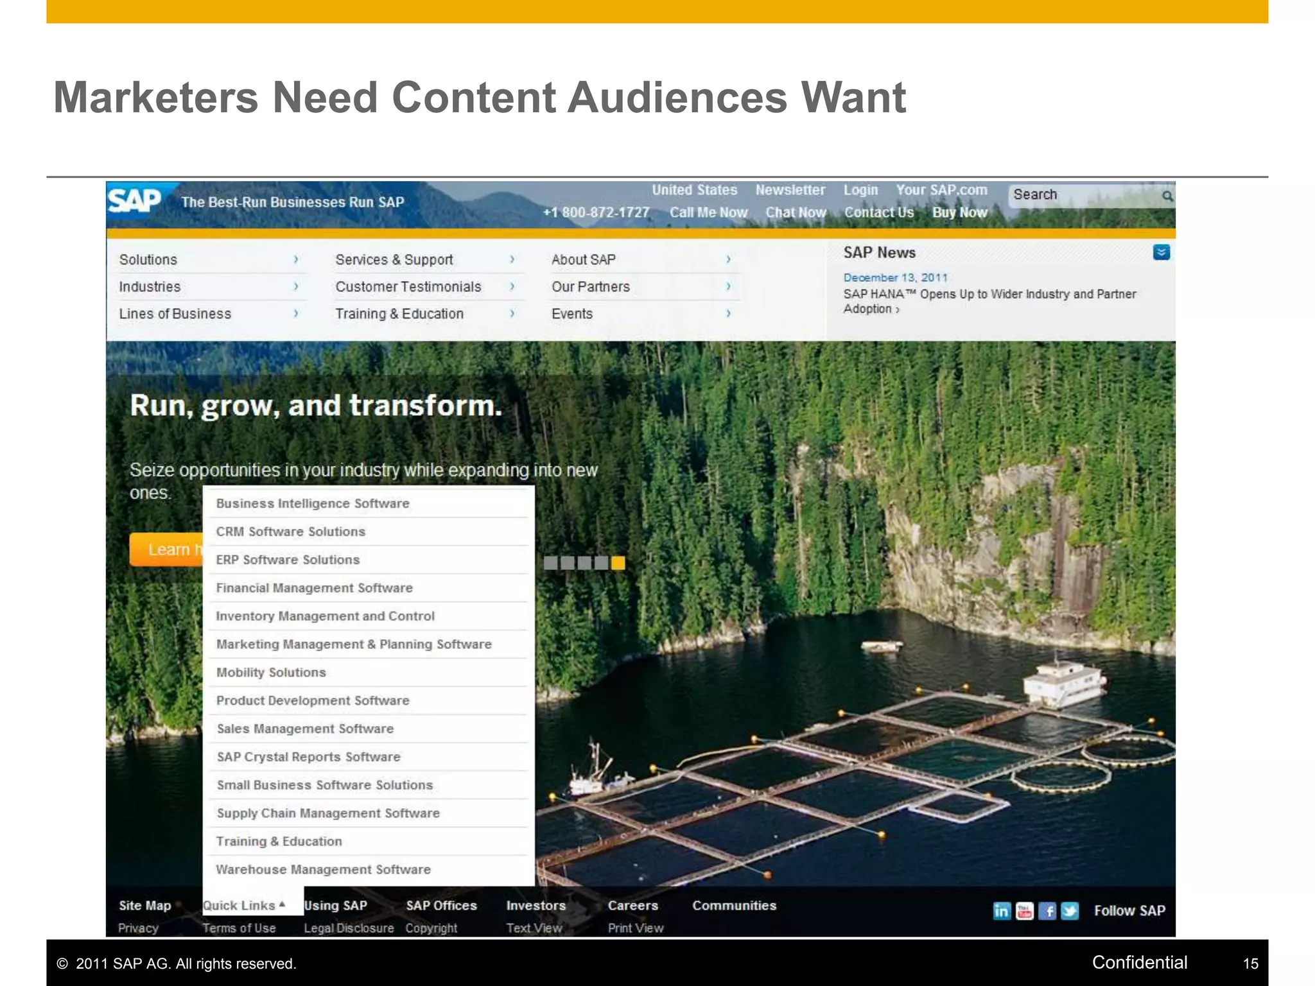Click Call Me Now link
Viewport: 1315px width, 986px height.
pyautogui.click(x=709, y=213)
